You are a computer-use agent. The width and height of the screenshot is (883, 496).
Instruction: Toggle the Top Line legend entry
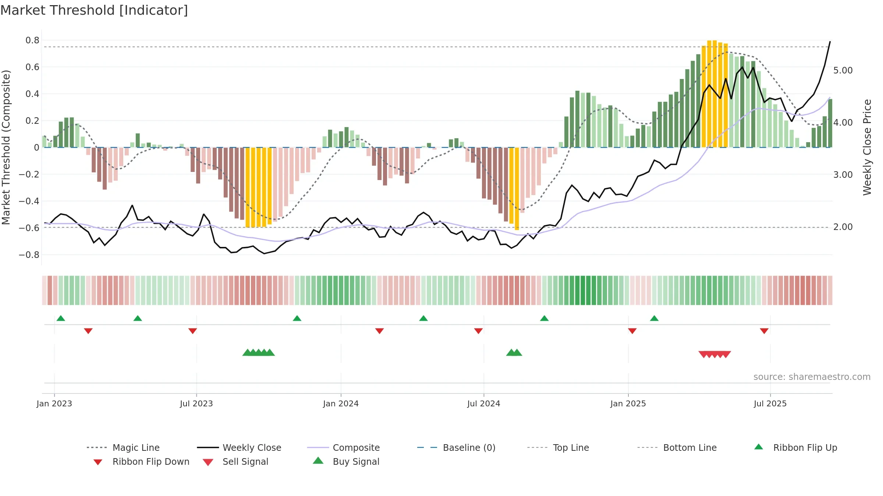[558, 448]
